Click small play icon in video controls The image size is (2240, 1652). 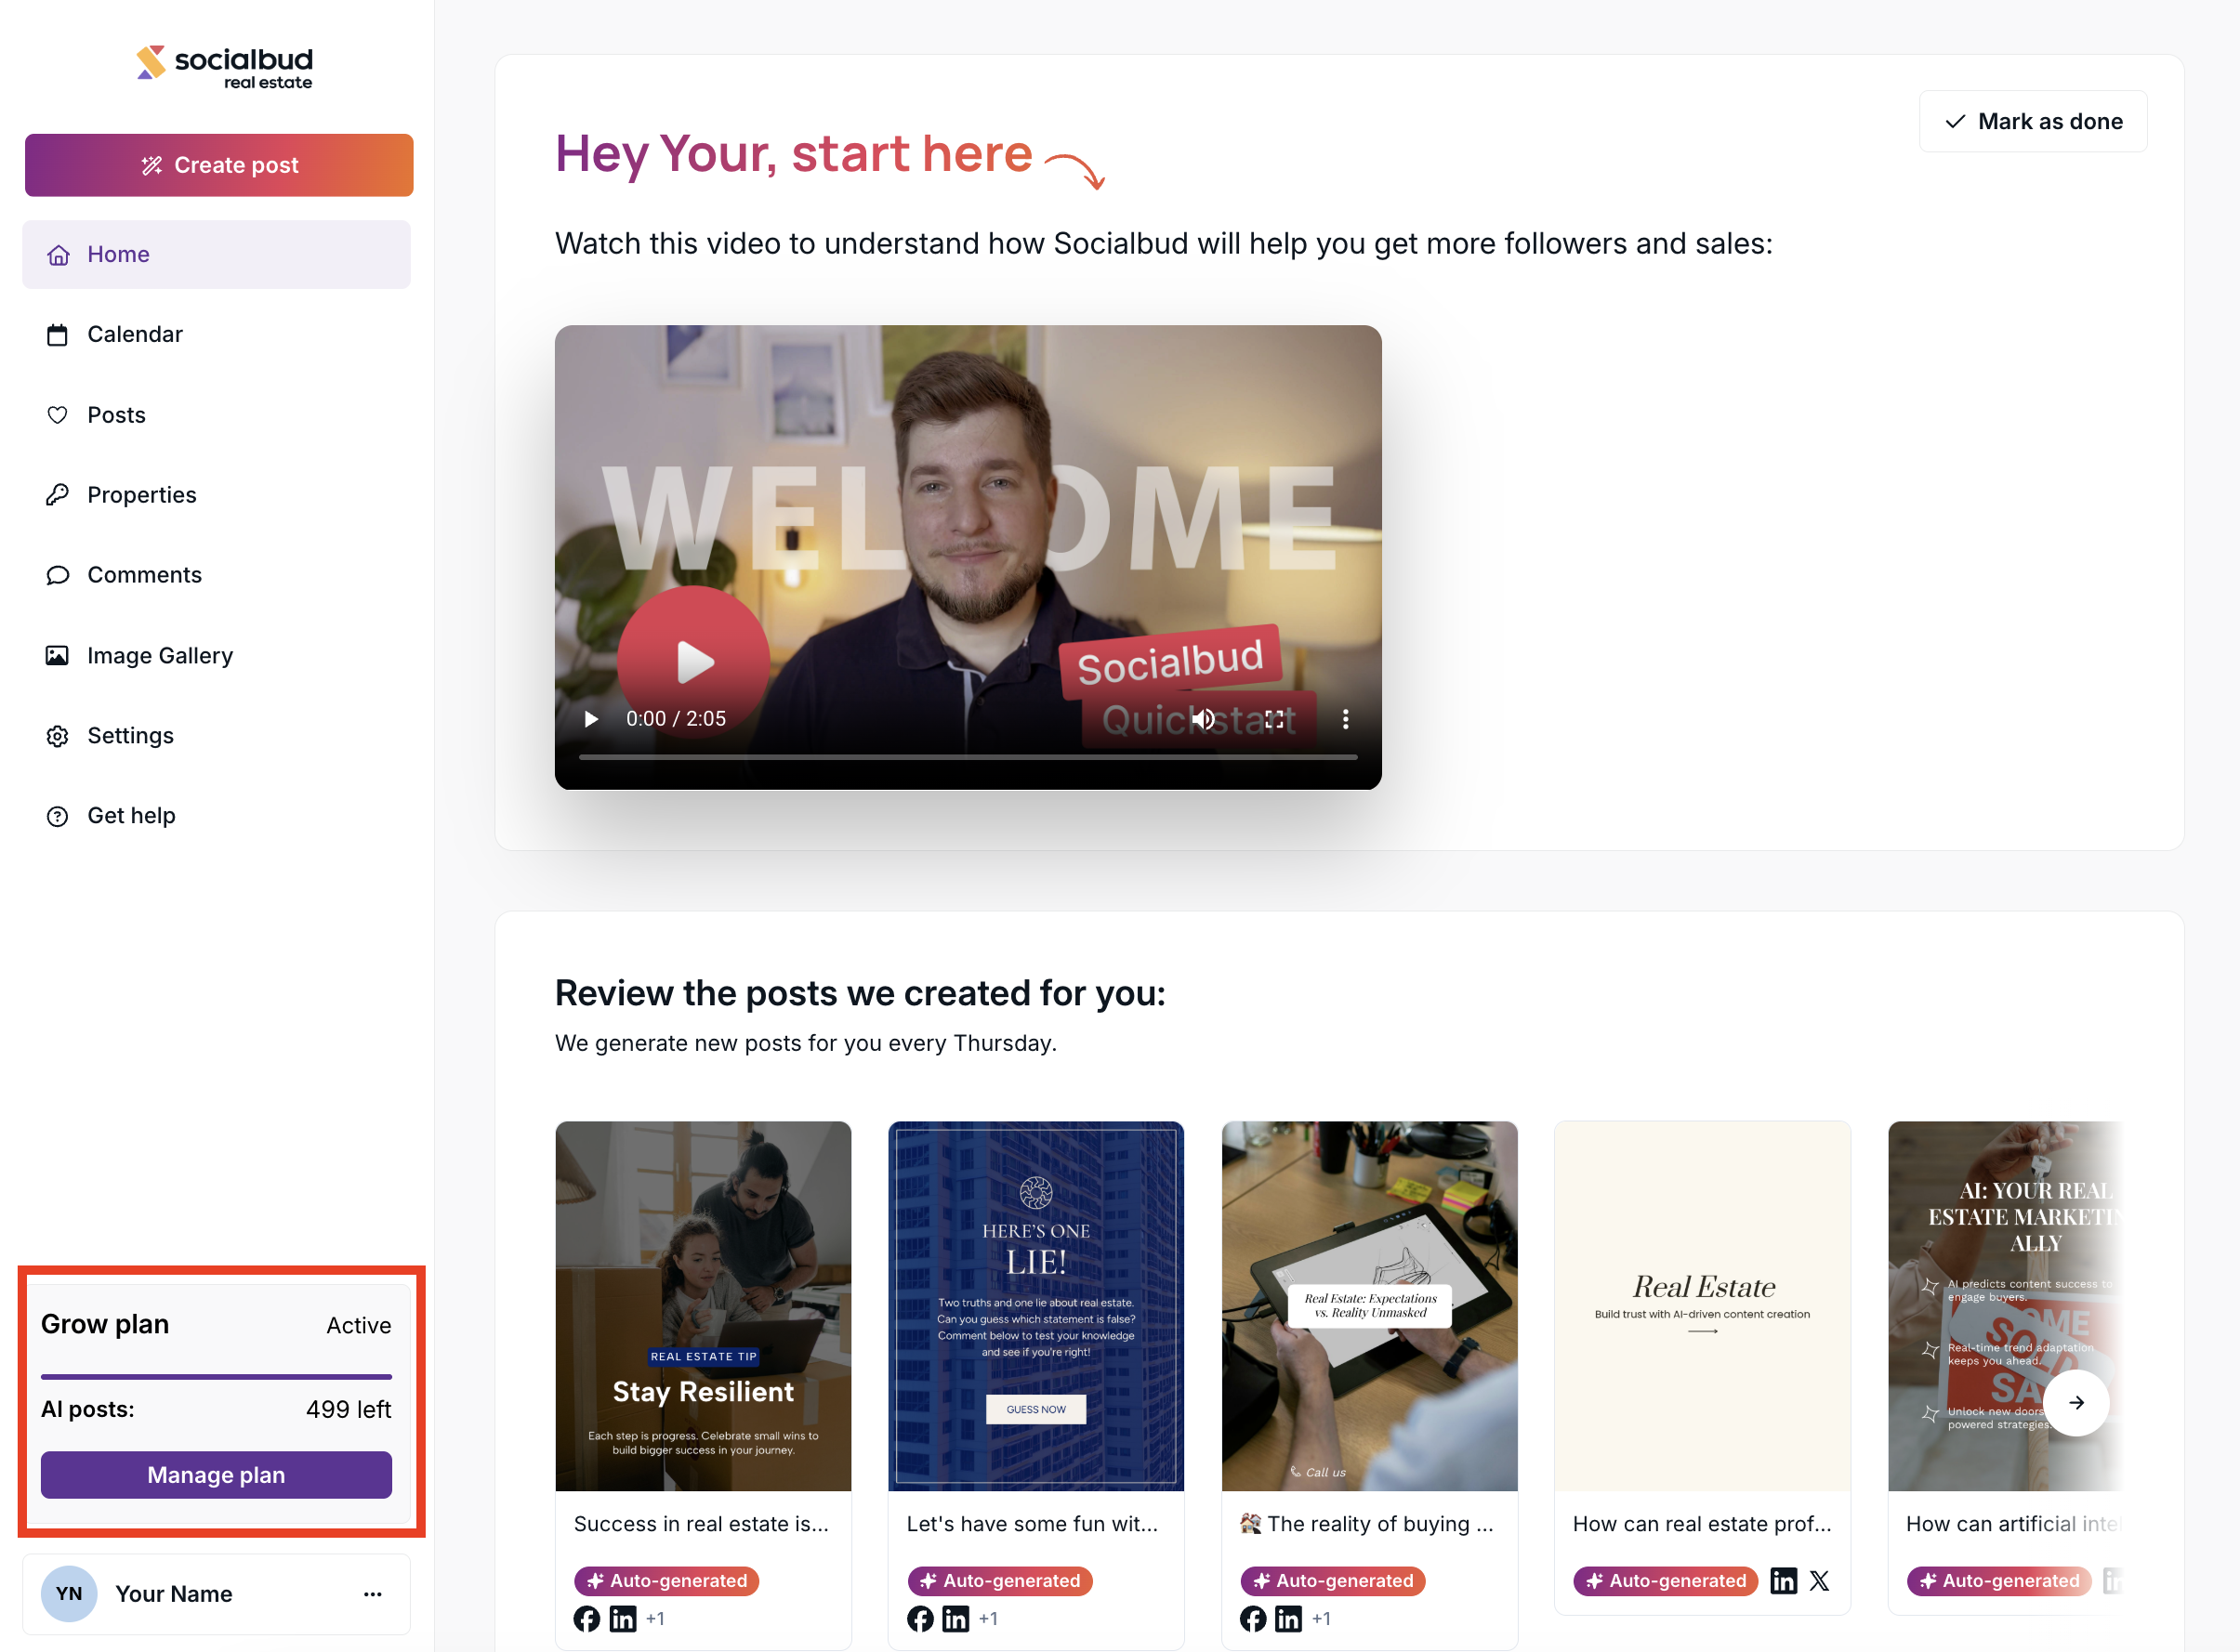point(591,719)
